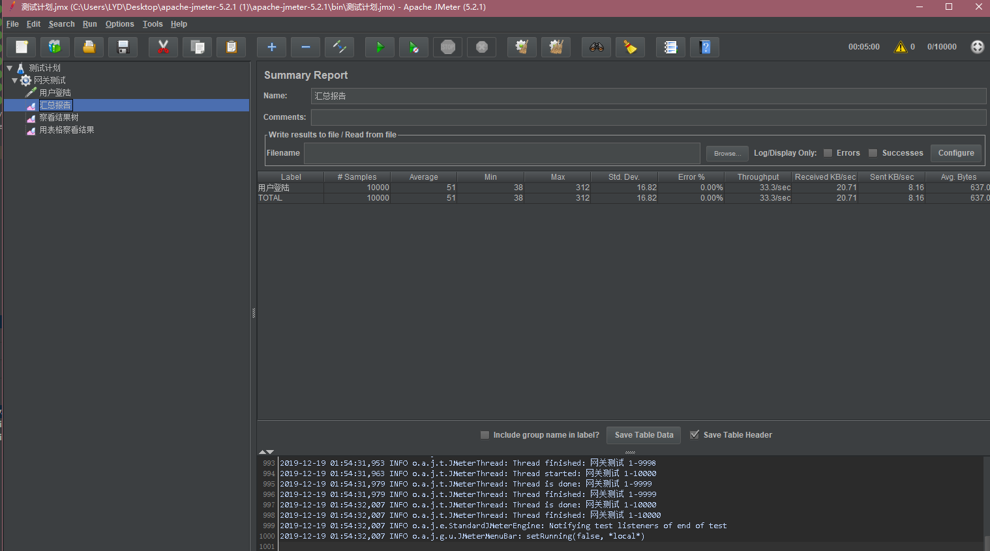
Task: Click into the Filename input field
Action: [502, 153]
